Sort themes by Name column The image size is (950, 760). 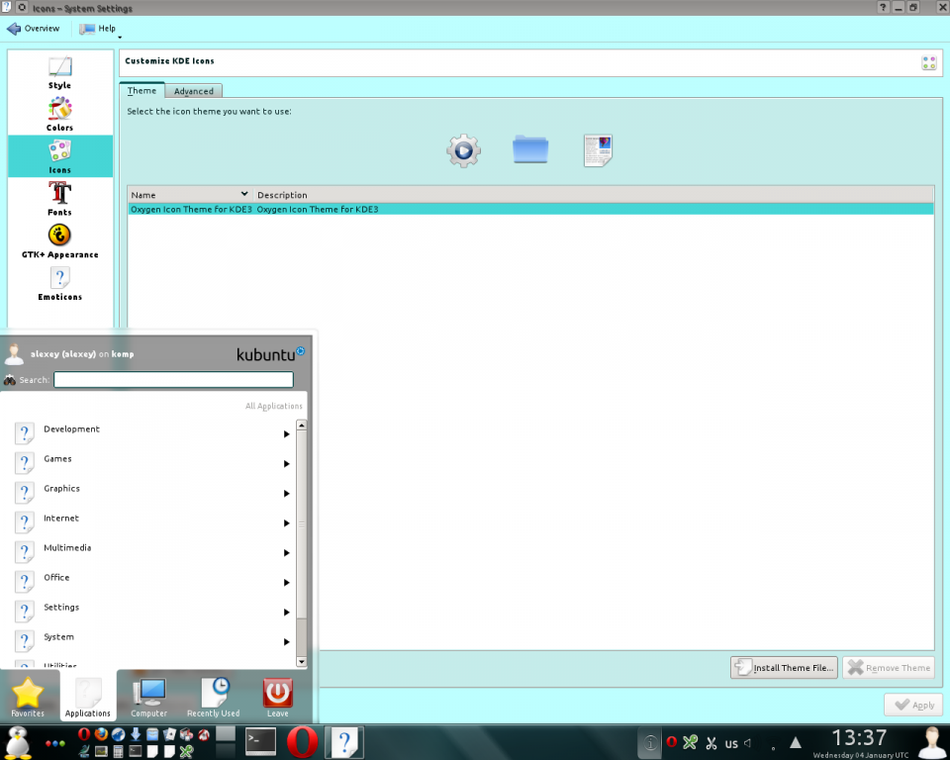point(190,195)
